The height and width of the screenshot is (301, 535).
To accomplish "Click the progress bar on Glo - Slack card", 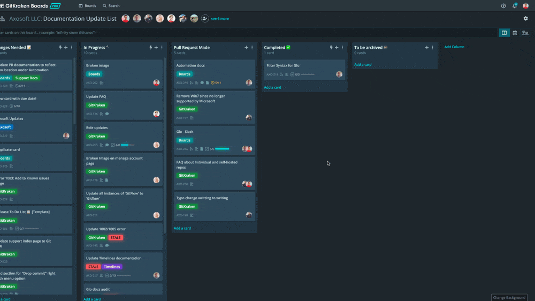I will 222,149.
